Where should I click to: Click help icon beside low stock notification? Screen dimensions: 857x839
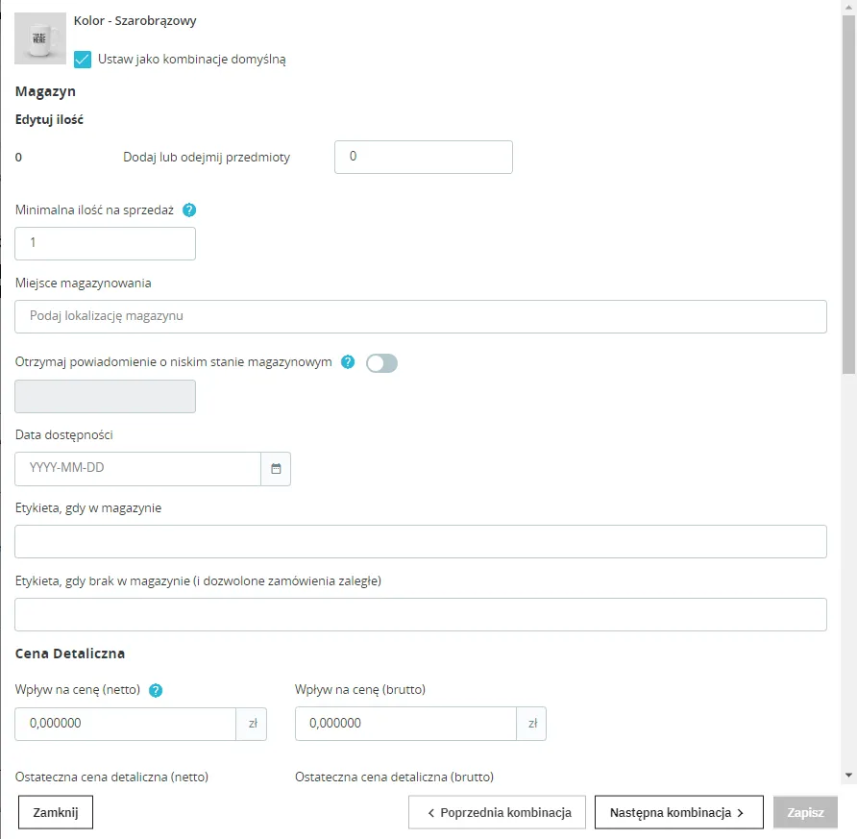pyautogui.click(x=348, y=362)
